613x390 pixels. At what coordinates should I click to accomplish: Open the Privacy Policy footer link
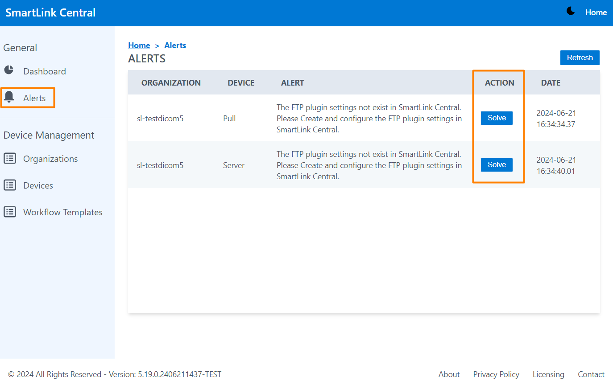click(496, 374)
